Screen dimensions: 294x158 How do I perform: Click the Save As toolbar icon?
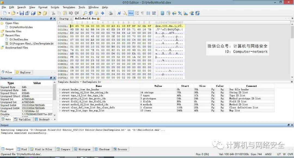27,13
